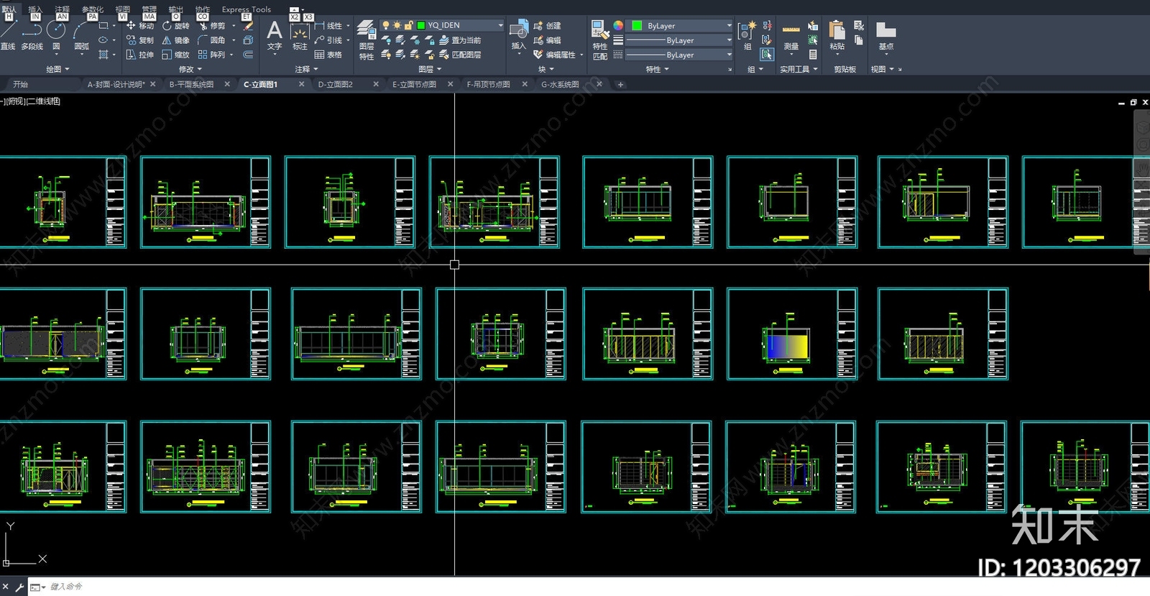The height and width of the screenshot is (596, 1150).
Task: Open the YQ_IDEN layer dropdown
Action: 460,25
